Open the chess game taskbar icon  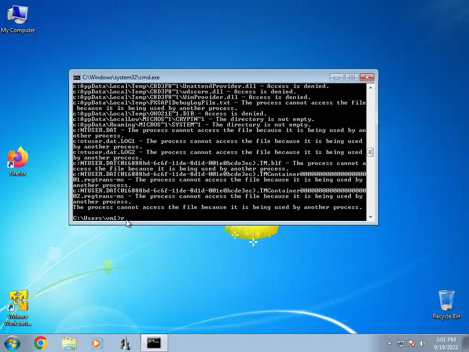pos(125,343)
